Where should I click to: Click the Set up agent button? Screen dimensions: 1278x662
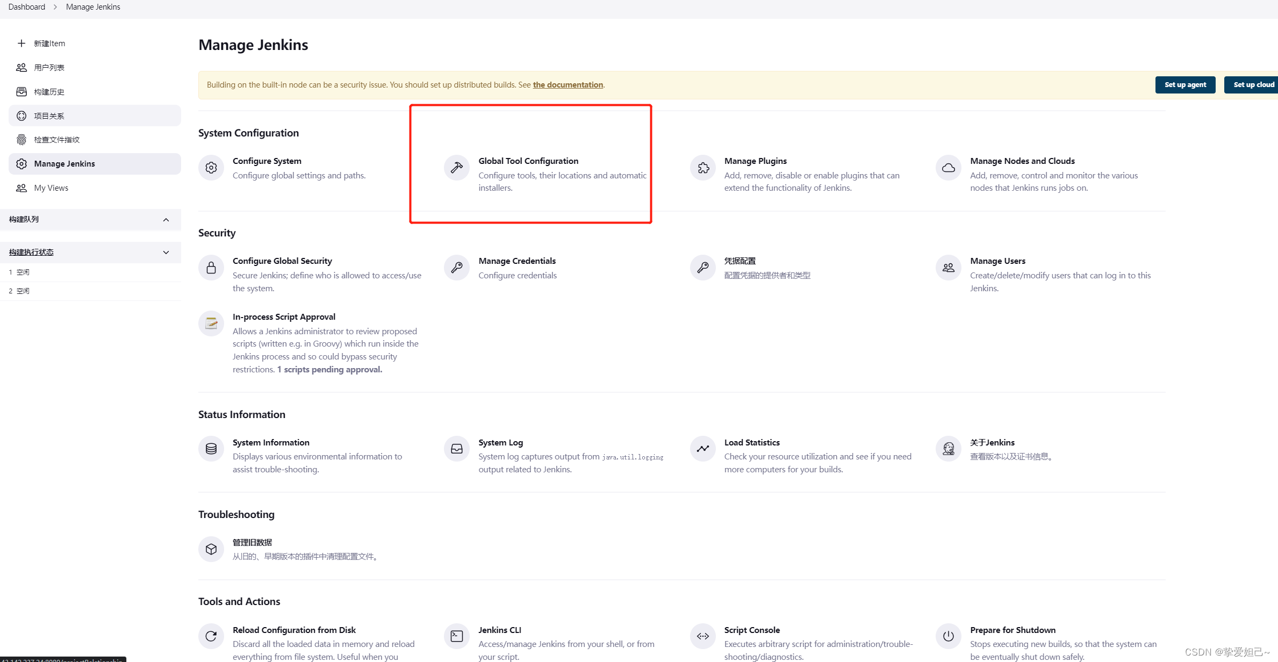coord(1185,85)
